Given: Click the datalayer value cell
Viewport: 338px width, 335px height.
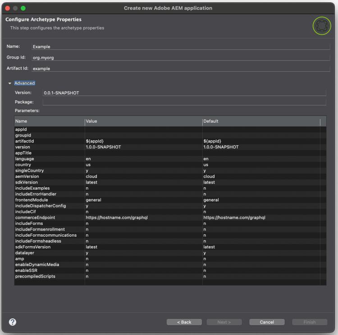Looking at the screenshot, I should 144,253.
